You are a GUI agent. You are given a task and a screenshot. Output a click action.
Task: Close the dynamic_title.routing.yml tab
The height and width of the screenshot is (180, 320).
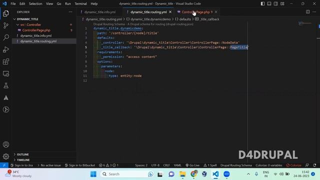pyautogui.click(x=170, y=12)
